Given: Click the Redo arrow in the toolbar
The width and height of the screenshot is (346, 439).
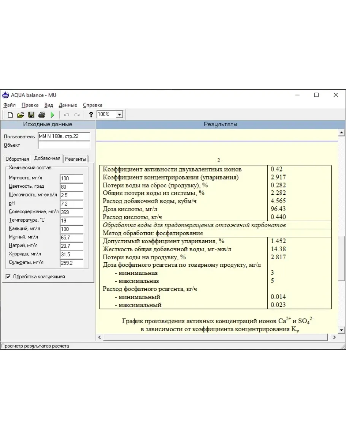Looking at the screenshot, I should (77, 115).
